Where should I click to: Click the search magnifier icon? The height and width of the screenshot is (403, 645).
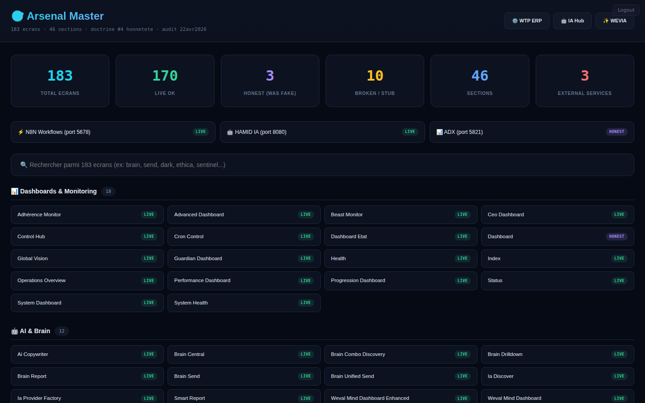tap(24, 165)
